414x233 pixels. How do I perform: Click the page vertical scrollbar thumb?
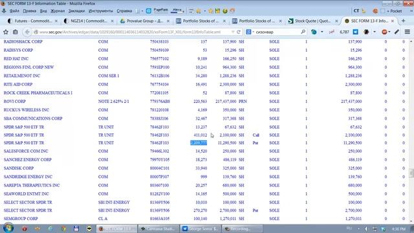(411, 173)
